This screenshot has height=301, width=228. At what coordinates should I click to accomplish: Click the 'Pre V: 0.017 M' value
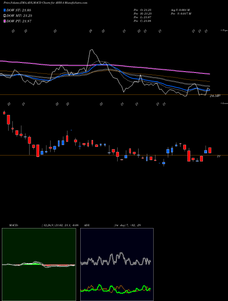(x=181, y=14)
